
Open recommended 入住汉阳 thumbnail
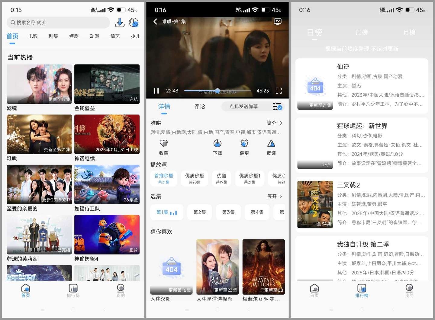171,267
